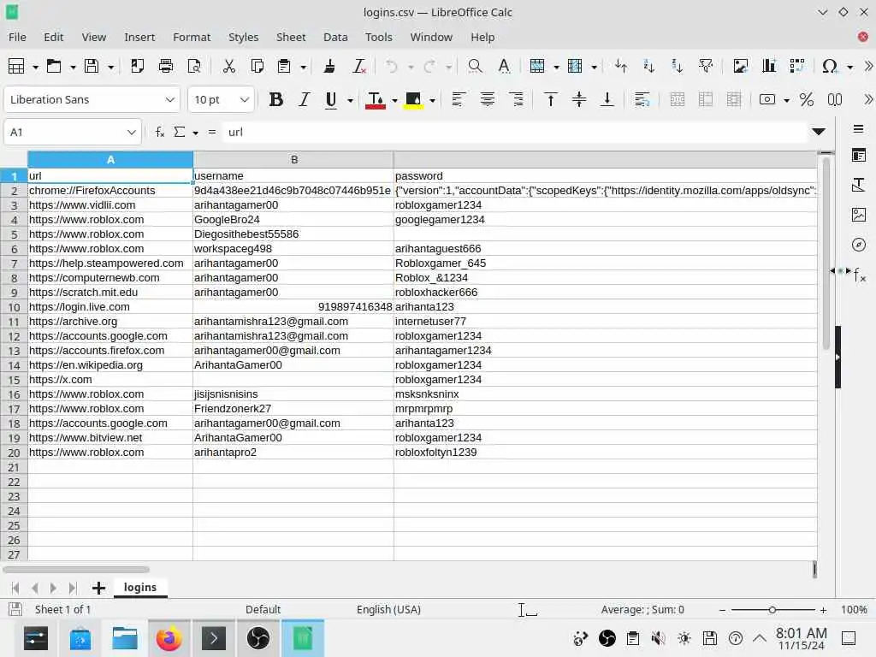Toggle Print Preview icon
The height and width of the screenshot is (657, 876).
(194, 66)
